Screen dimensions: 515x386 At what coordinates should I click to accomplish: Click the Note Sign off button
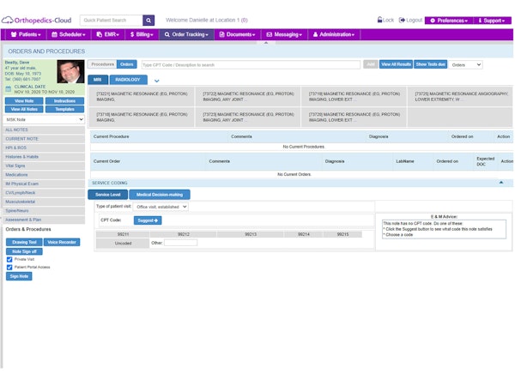coord(24,251)
